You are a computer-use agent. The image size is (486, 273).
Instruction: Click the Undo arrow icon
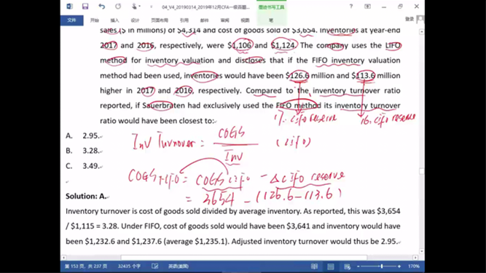click(x=102, y=7)
